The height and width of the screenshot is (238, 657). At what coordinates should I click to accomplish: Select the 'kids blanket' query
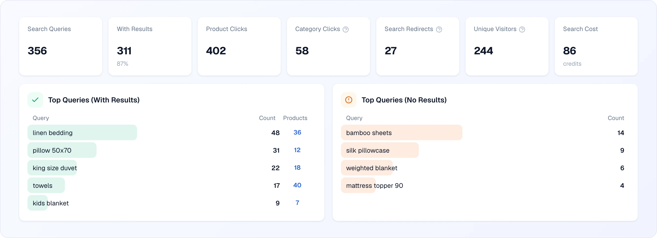click(51, 203)
